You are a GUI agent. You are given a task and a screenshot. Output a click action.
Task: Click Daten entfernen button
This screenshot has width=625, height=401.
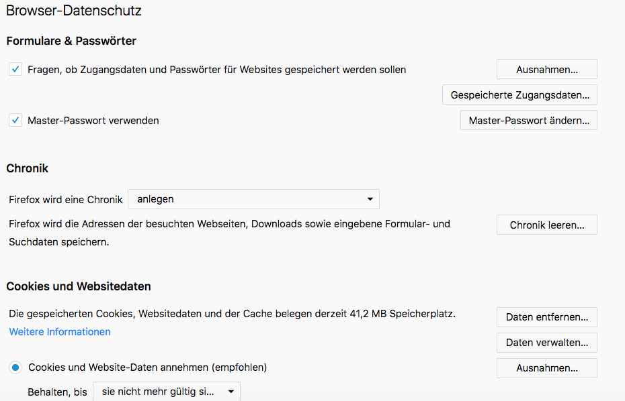[546, 317]
